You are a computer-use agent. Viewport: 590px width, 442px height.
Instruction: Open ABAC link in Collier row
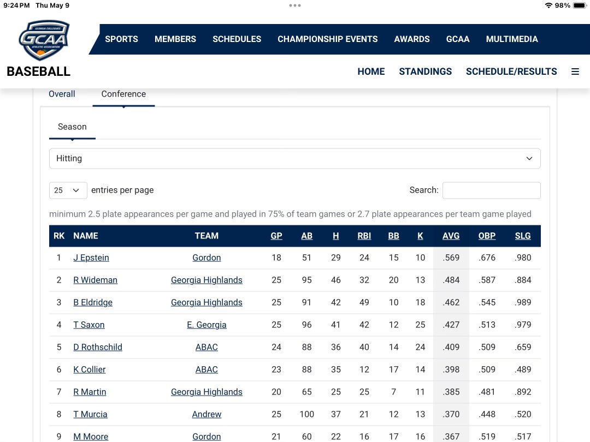(x=206, y=369)
